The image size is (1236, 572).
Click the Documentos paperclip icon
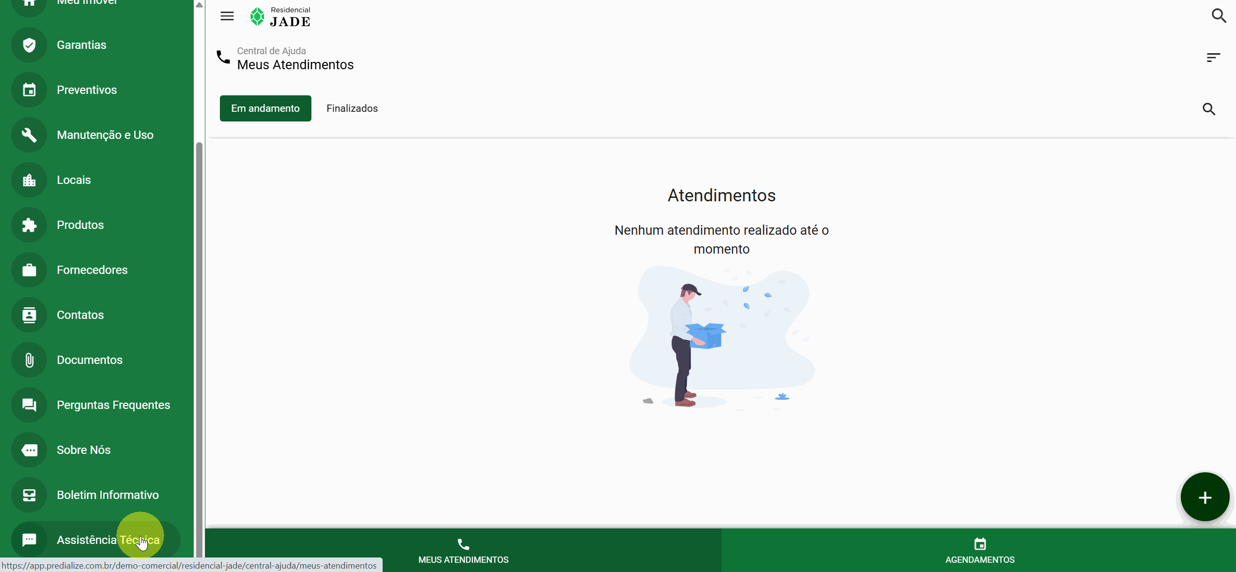pyautogui.click(x=29, y=360)
